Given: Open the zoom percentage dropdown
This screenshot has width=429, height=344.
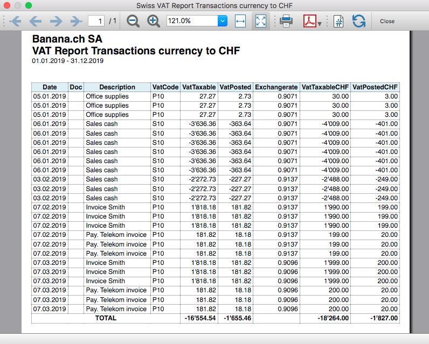Looking at the screenshot, I should tap(223, 21).
